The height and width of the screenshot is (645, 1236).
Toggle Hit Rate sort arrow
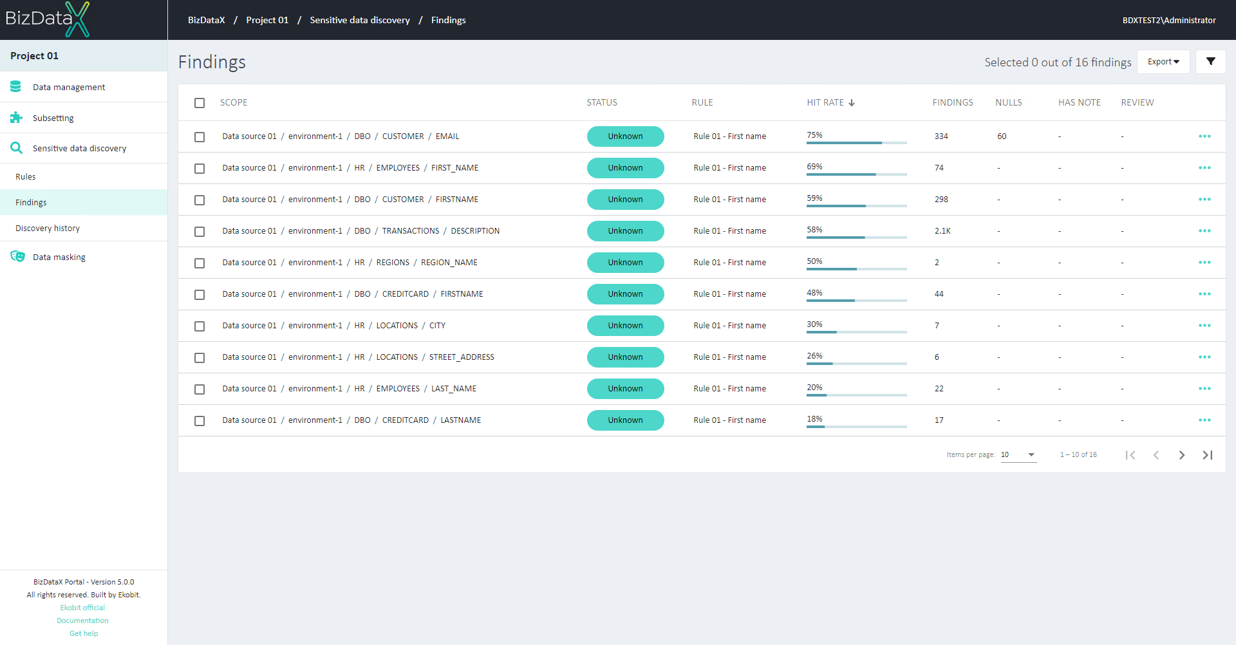coord(852,103)
